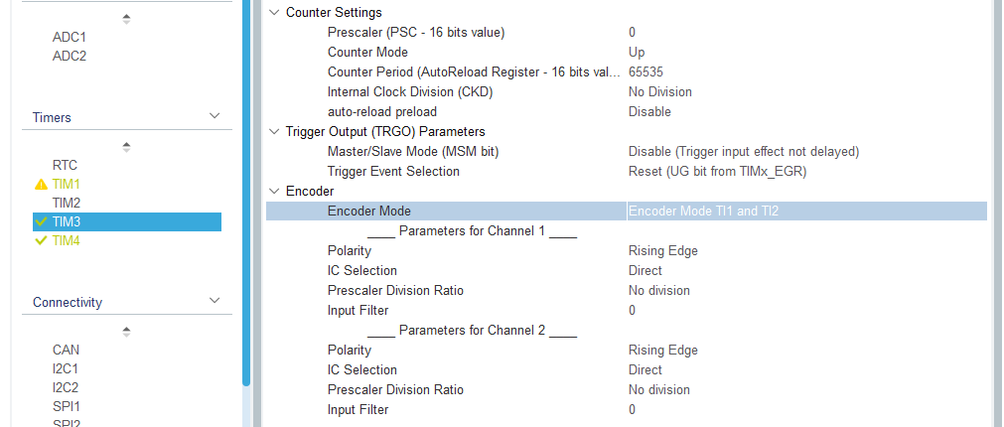Click the green checkmark beside TIM3
The width and height of the screenshot is (1004, 427).
[x=41, y=222]
